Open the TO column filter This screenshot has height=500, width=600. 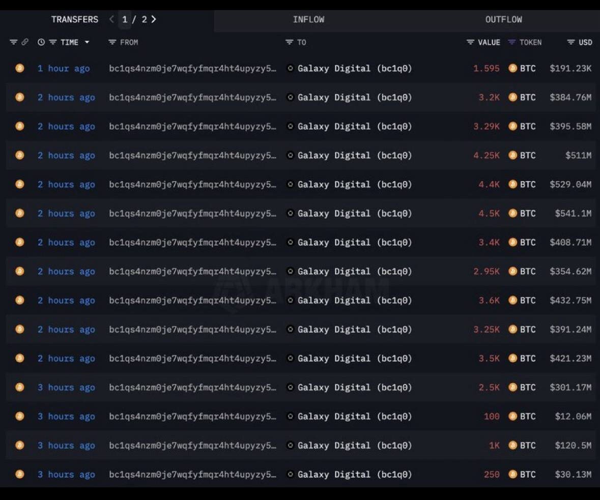[x=289, y=42]
